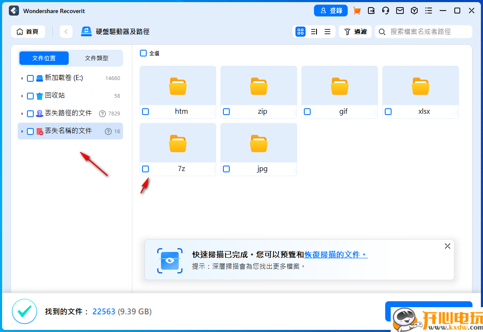Open the mail feedback icon in title bar
The width and height of the screenshot is (483, 332).
(400, 11)
